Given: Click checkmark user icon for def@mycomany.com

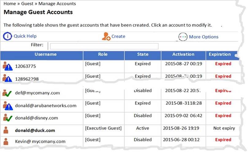Looking at the screenshot, I should pyautogui.click(x=7, y=93).
